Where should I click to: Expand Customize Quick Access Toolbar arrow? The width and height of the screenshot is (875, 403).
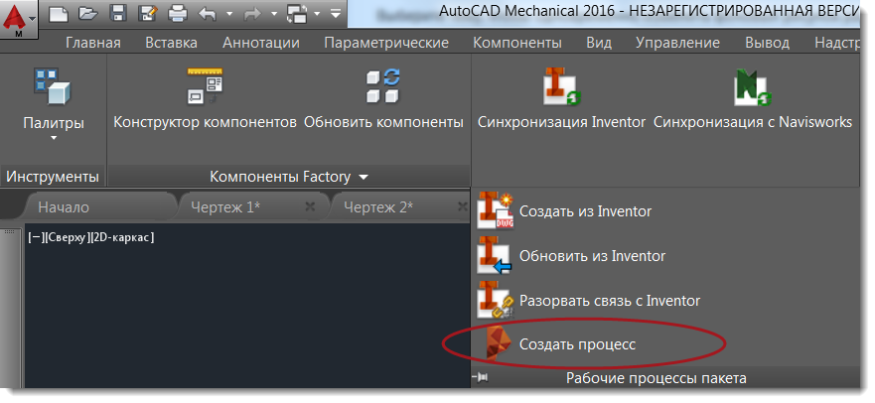(335, 13)
